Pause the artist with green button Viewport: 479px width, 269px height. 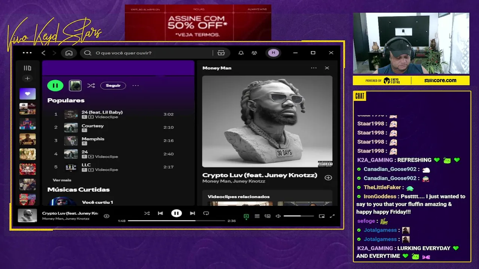coord(55,86)
